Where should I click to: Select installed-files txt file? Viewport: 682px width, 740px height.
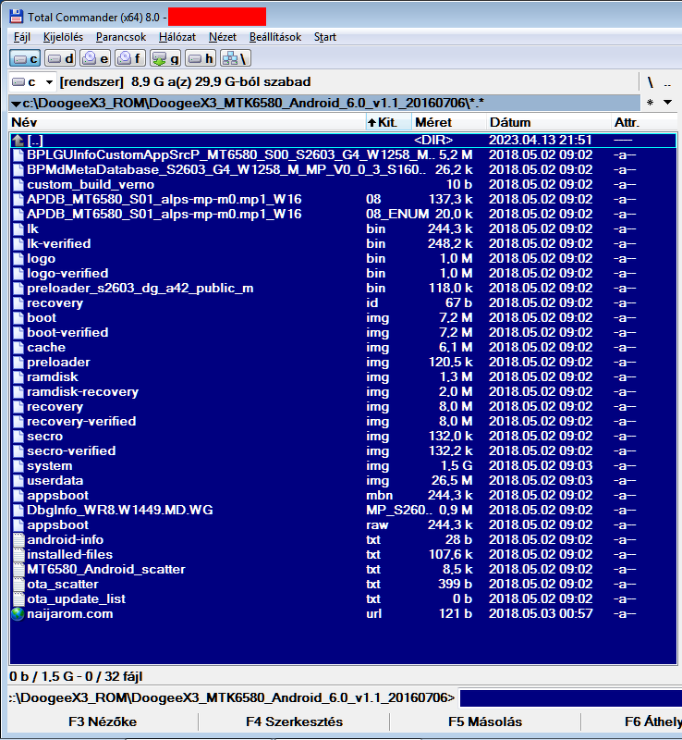(x=344, y=554)
